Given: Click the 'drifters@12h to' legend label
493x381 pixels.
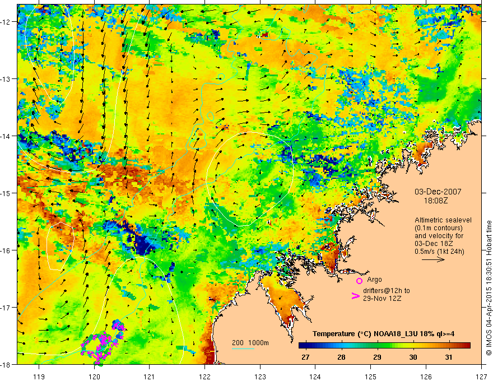Looking at the screenshot, I should [387, 291].
